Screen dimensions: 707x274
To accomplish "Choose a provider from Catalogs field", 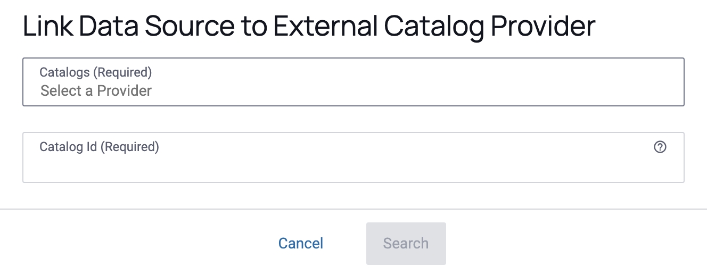I will [353, 82].
